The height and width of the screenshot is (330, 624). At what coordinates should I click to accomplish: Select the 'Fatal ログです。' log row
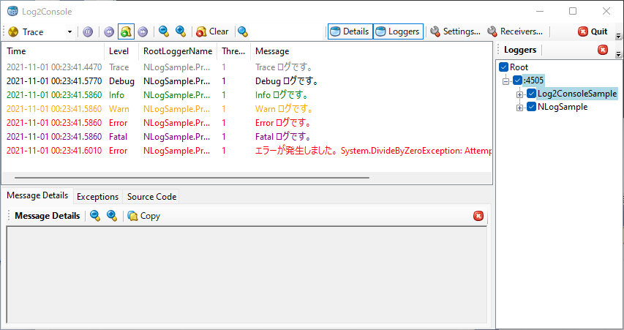coord(247,137)
